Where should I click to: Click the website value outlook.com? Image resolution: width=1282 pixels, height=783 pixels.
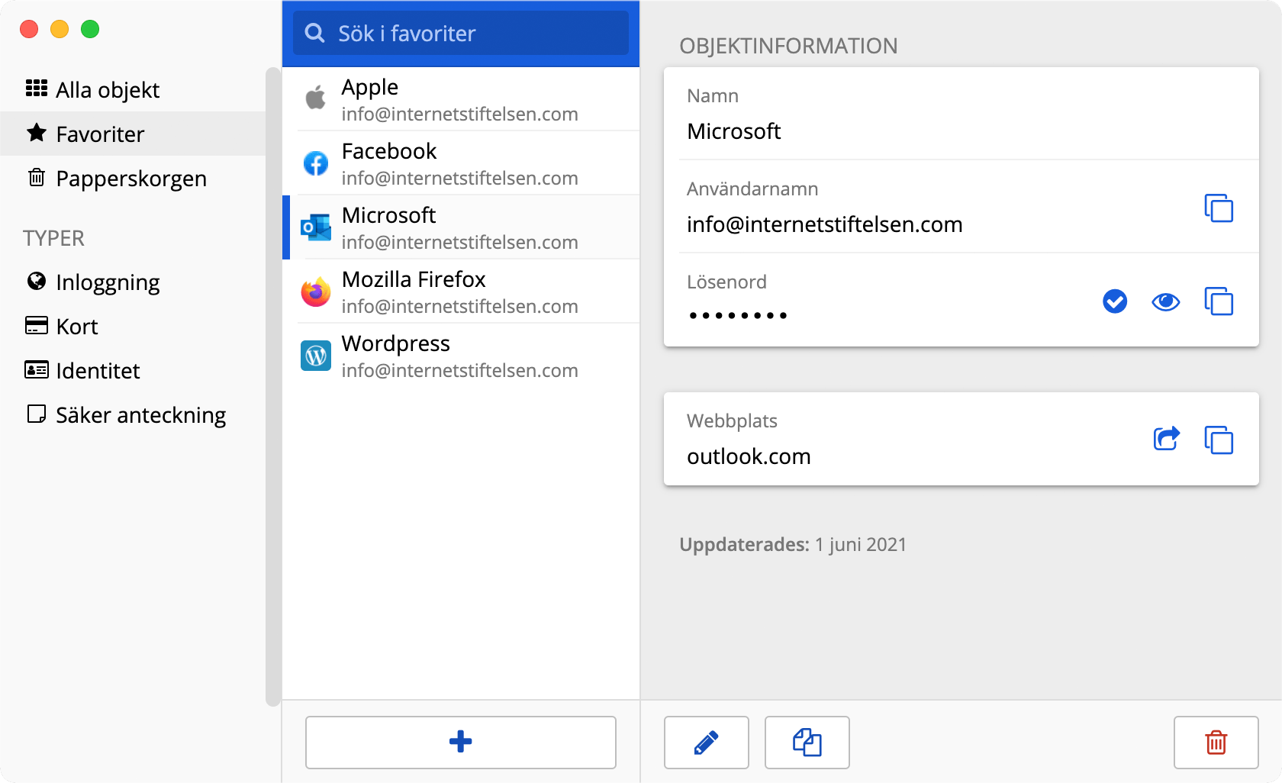(x=749, y=456)
